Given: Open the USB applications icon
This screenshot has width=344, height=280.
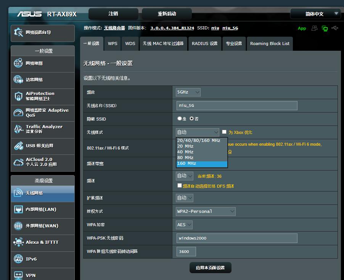Looking at the screenshot, I should [x=18, y=145].
